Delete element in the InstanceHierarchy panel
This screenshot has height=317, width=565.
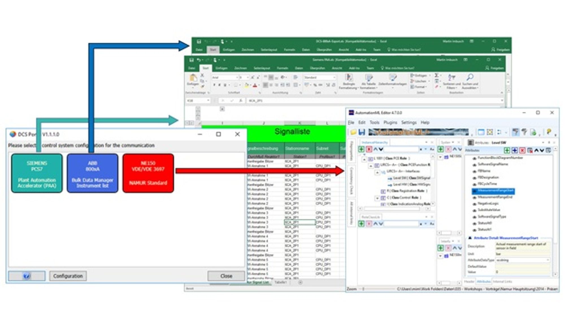coord(369,149)
